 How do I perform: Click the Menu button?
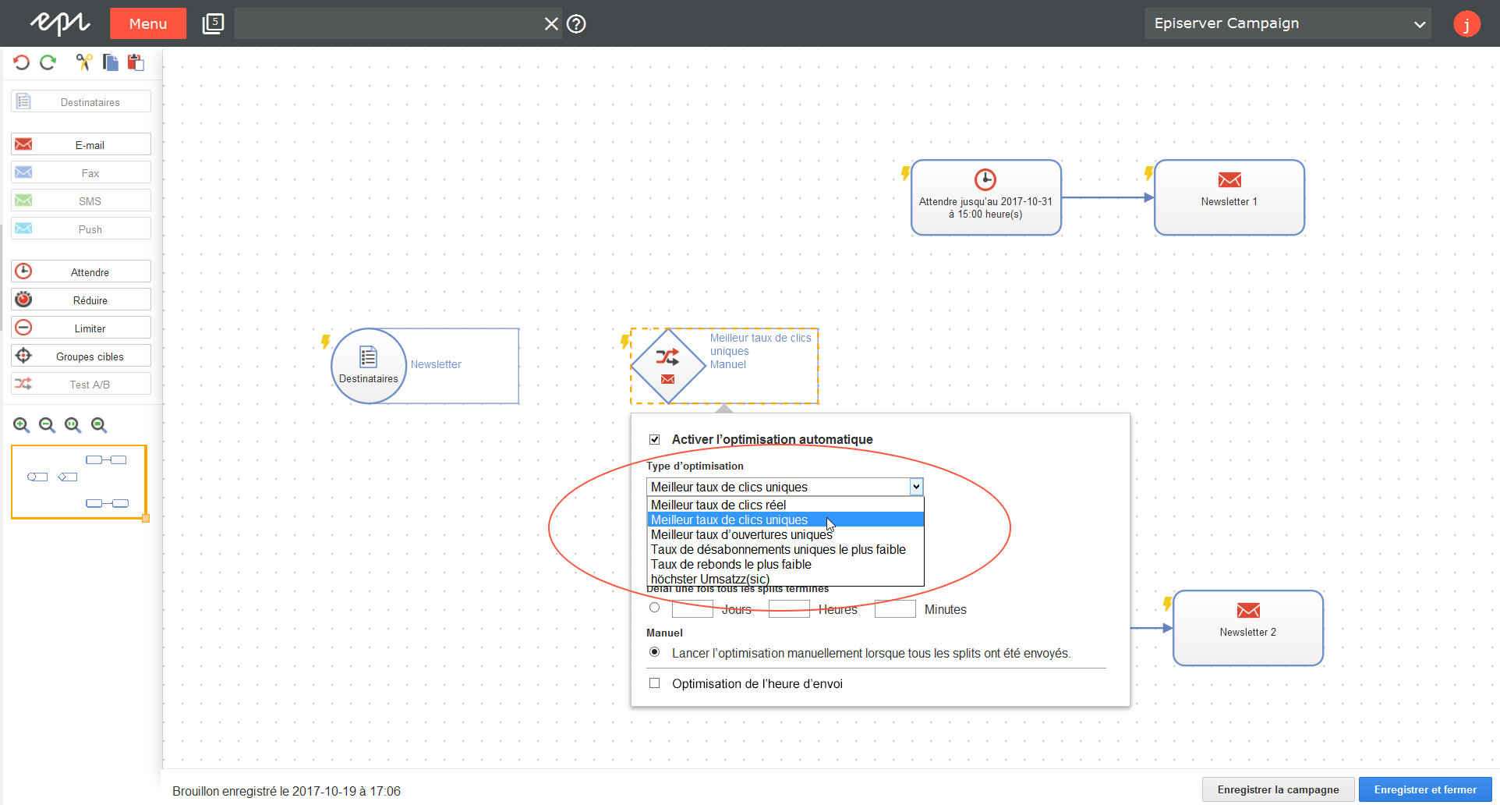(x=148, y=23)
